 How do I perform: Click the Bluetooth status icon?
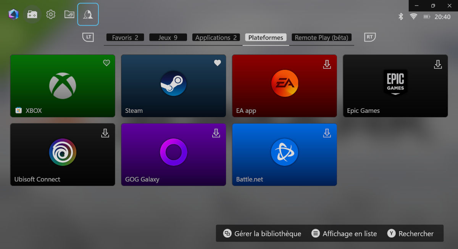(x=401, y=17)
